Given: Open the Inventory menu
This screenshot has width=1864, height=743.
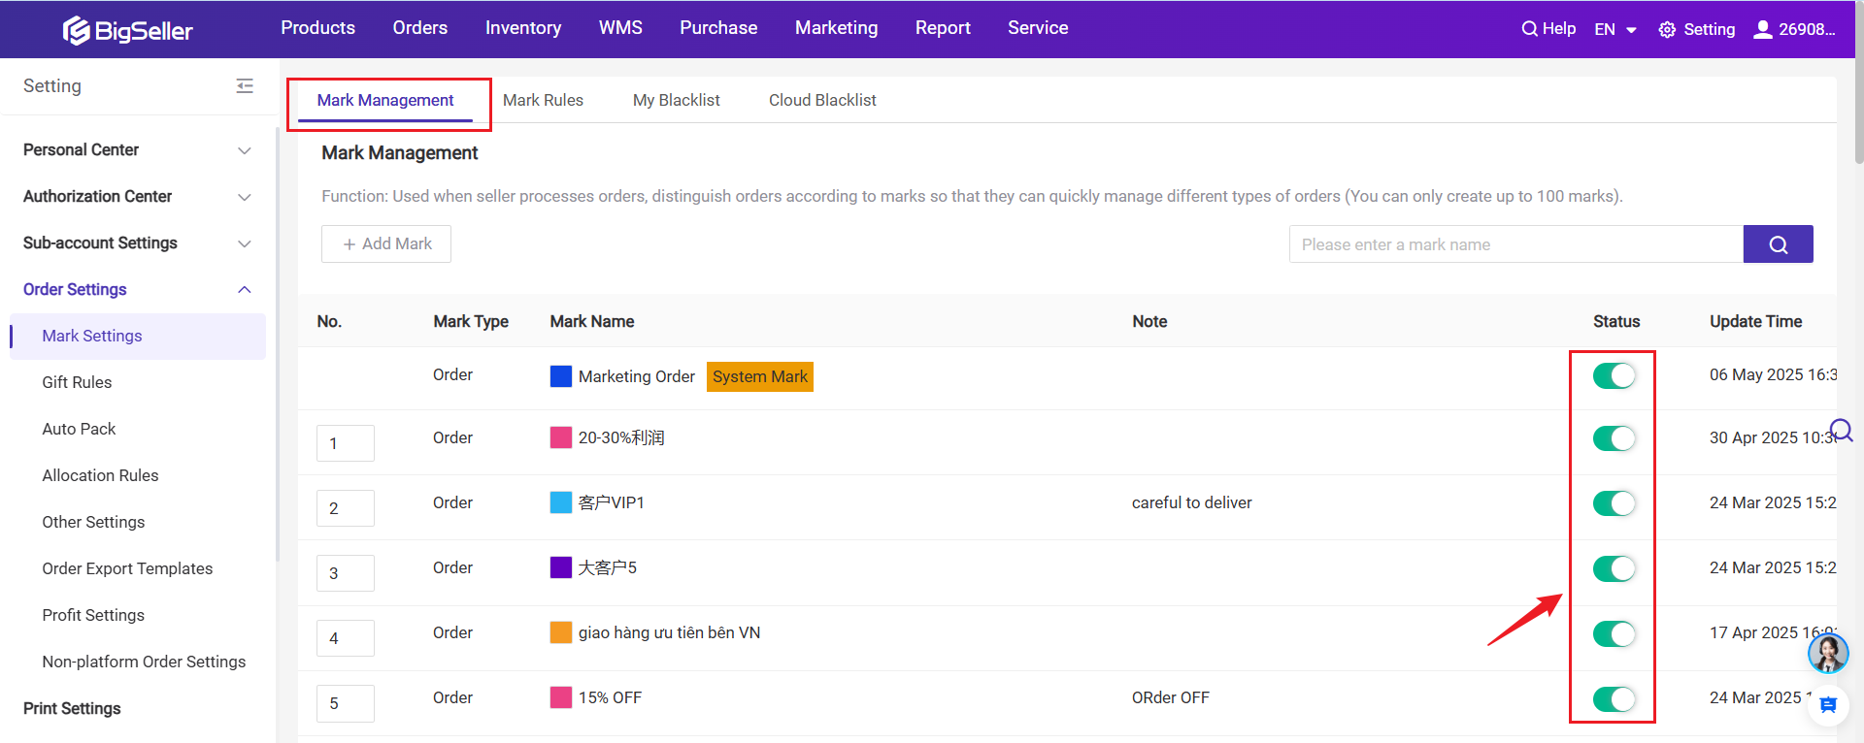Looking at the screenshot, I should [x=523, y=28].
